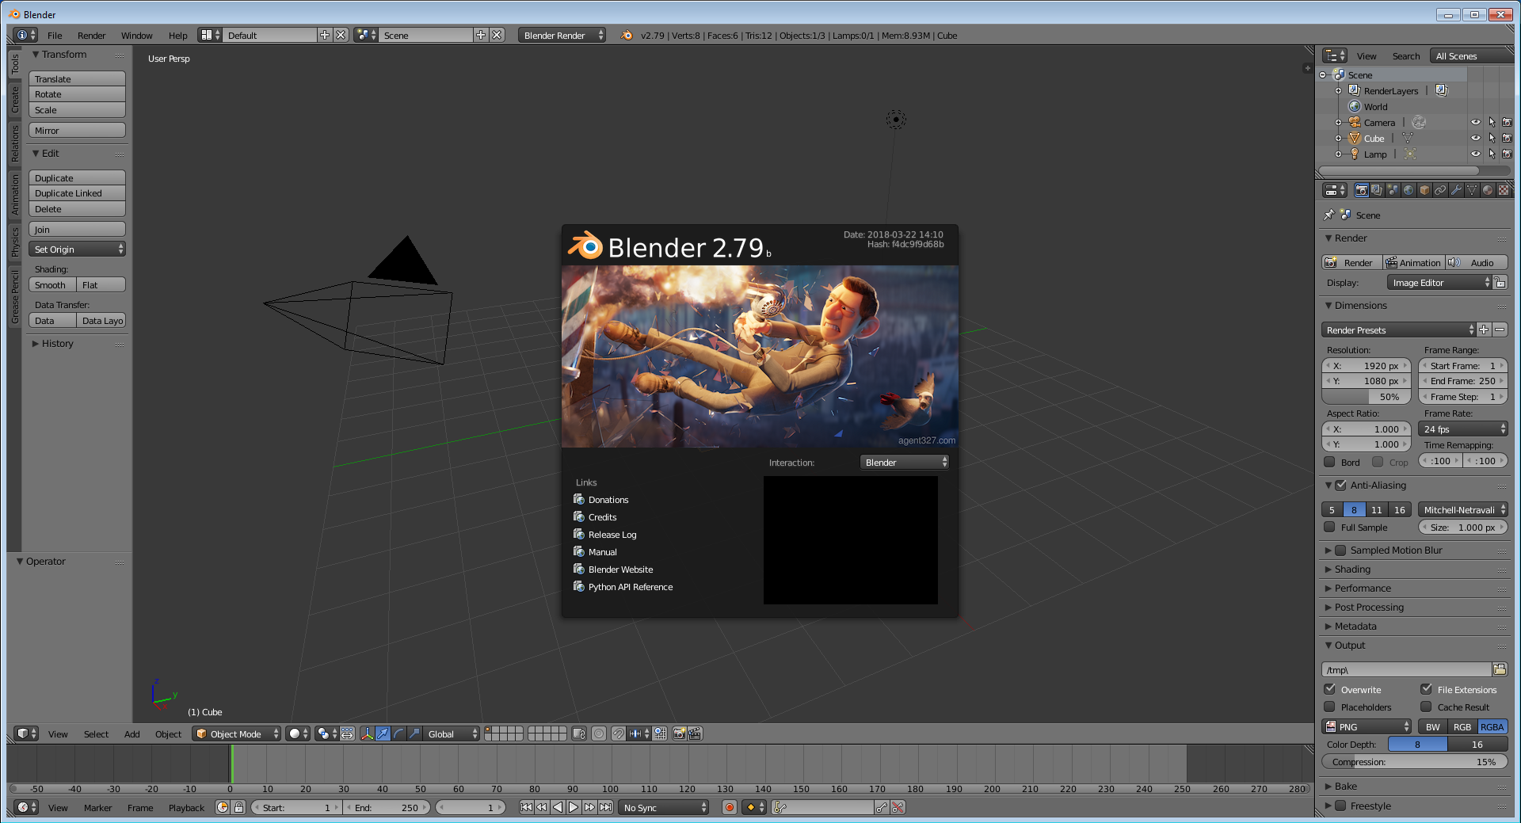Screen dimensions: 1521x823
Task: Open the Help menu
Action: point(177,35)
